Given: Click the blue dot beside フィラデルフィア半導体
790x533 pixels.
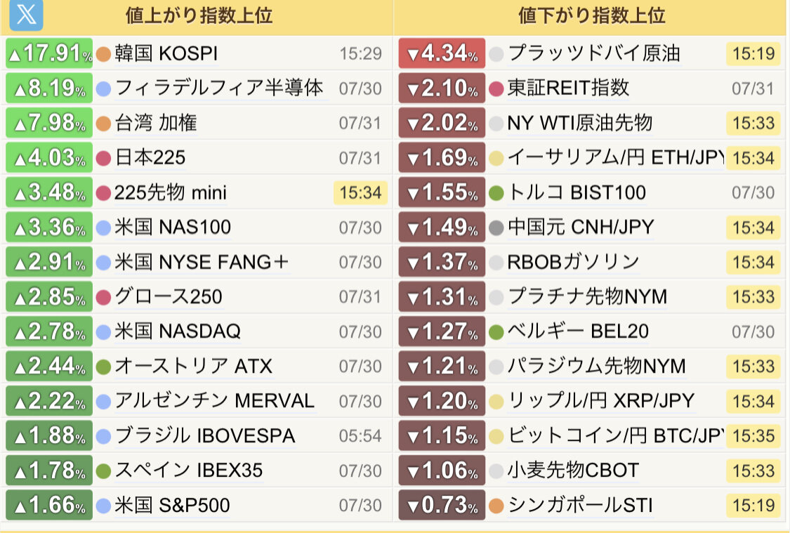Looking at the screenshot, I should [103, 89].
